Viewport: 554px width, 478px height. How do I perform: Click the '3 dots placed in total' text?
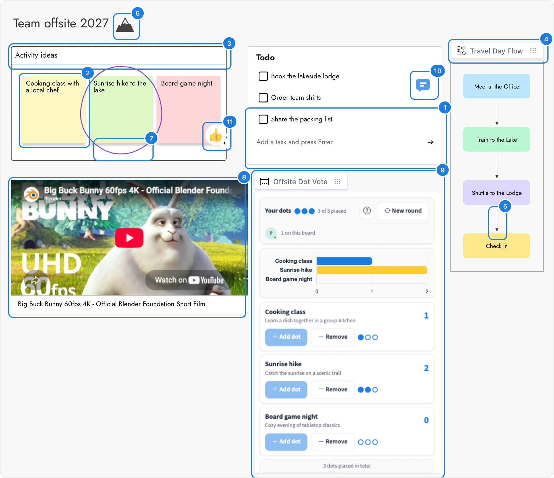click(x=347, y=466)
